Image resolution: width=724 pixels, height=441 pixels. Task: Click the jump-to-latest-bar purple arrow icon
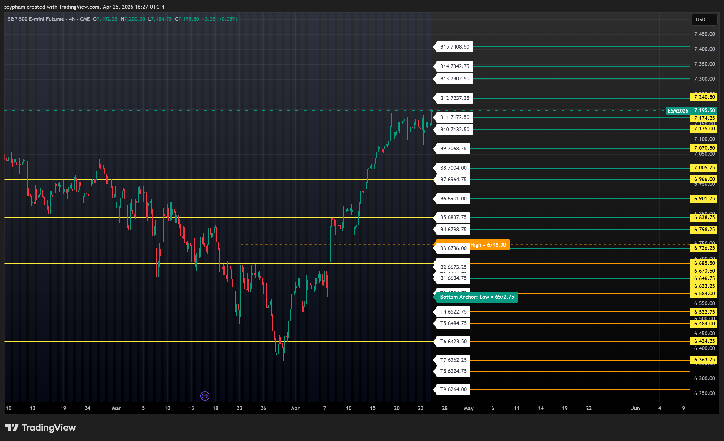pyautogui.click(x=204, y=395)
